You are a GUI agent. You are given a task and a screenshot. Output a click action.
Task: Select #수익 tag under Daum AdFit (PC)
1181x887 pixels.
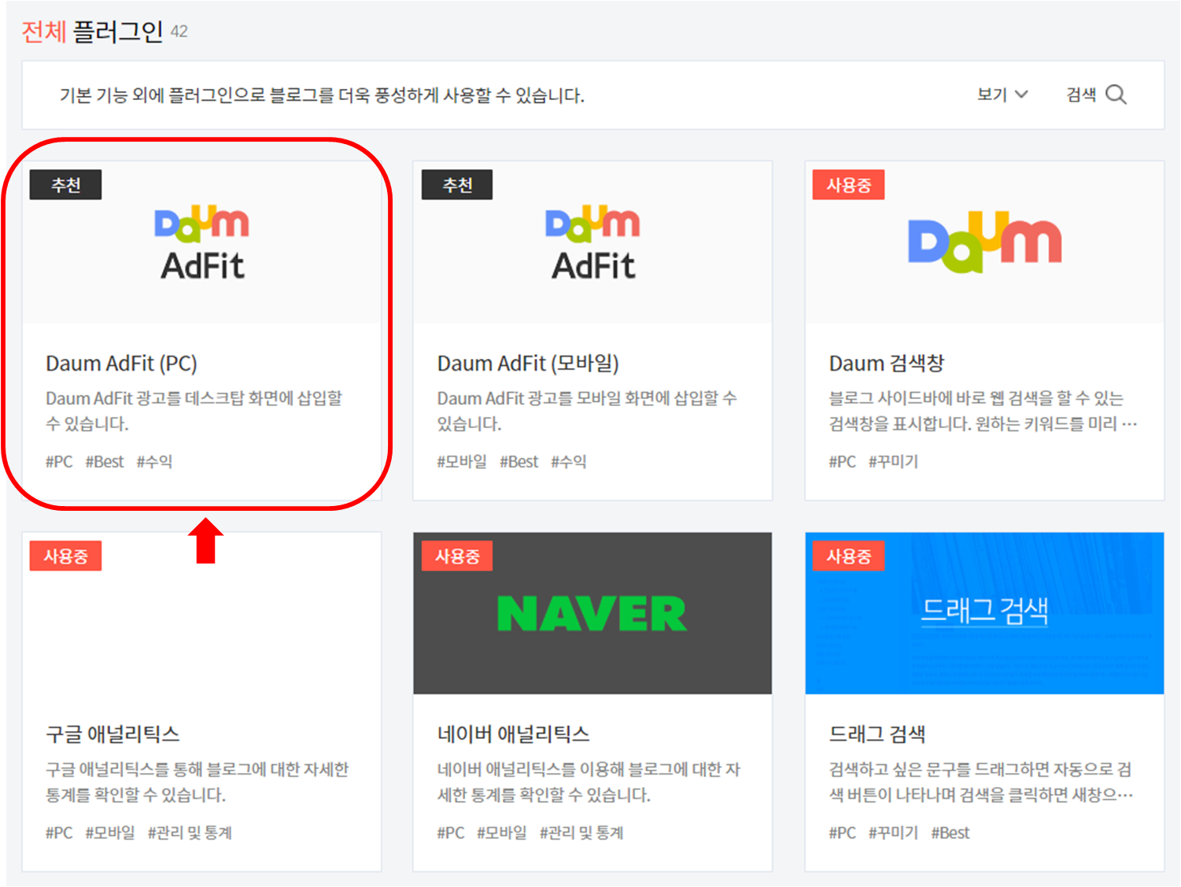[154, 462]
